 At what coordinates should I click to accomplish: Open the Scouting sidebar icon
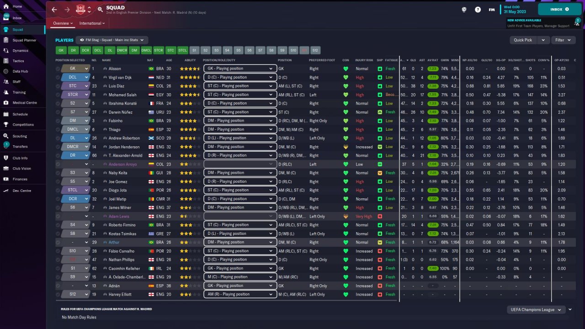click(x=6, y=136)
